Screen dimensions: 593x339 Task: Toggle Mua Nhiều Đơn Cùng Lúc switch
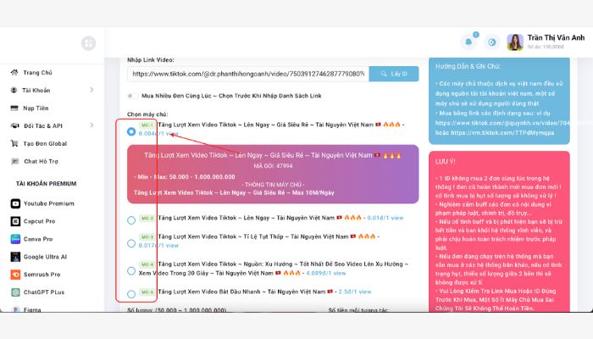132,96
